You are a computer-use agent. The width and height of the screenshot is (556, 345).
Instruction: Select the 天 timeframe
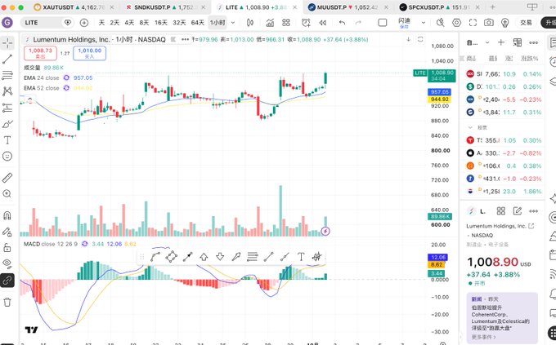[101, 23]
